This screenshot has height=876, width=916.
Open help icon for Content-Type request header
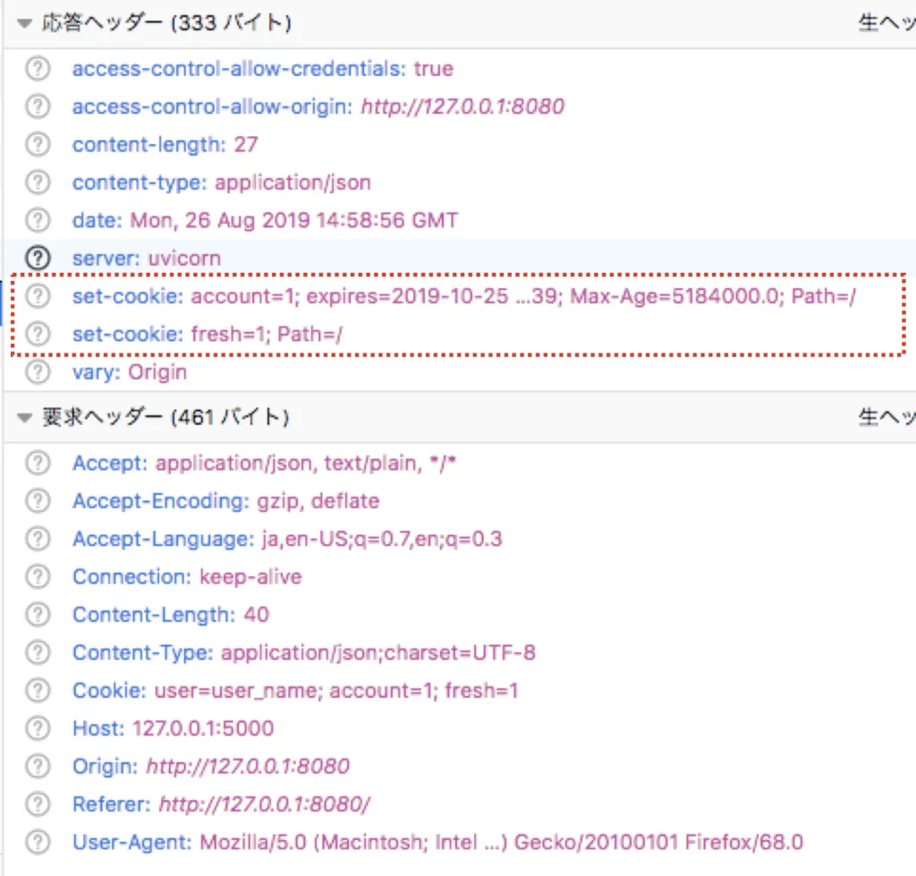[x=38, y=652]
